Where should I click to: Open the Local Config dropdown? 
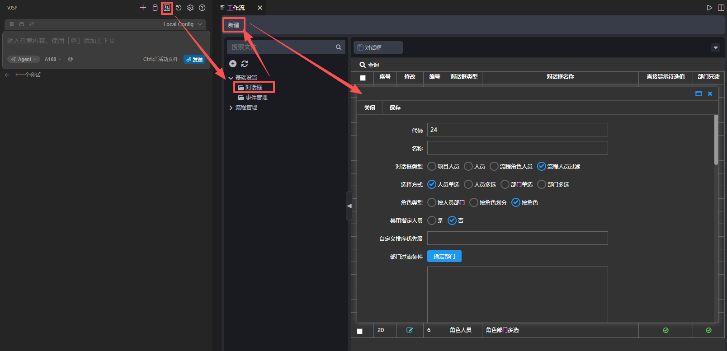tap(182, 24)
